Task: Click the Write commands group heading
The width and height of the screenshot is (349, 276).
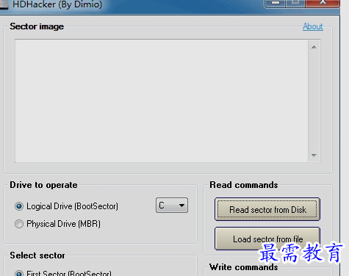Action: tap(244, 267)
